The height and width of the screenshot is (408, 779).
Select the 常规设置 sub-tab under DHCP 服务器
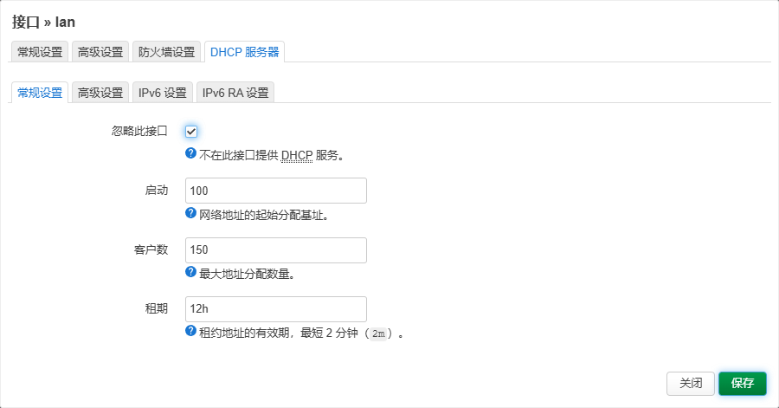click(40, 93)
